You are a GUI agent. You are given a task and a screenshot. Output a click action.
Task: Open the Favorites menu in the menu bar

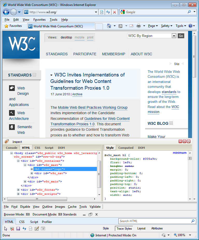39,20
